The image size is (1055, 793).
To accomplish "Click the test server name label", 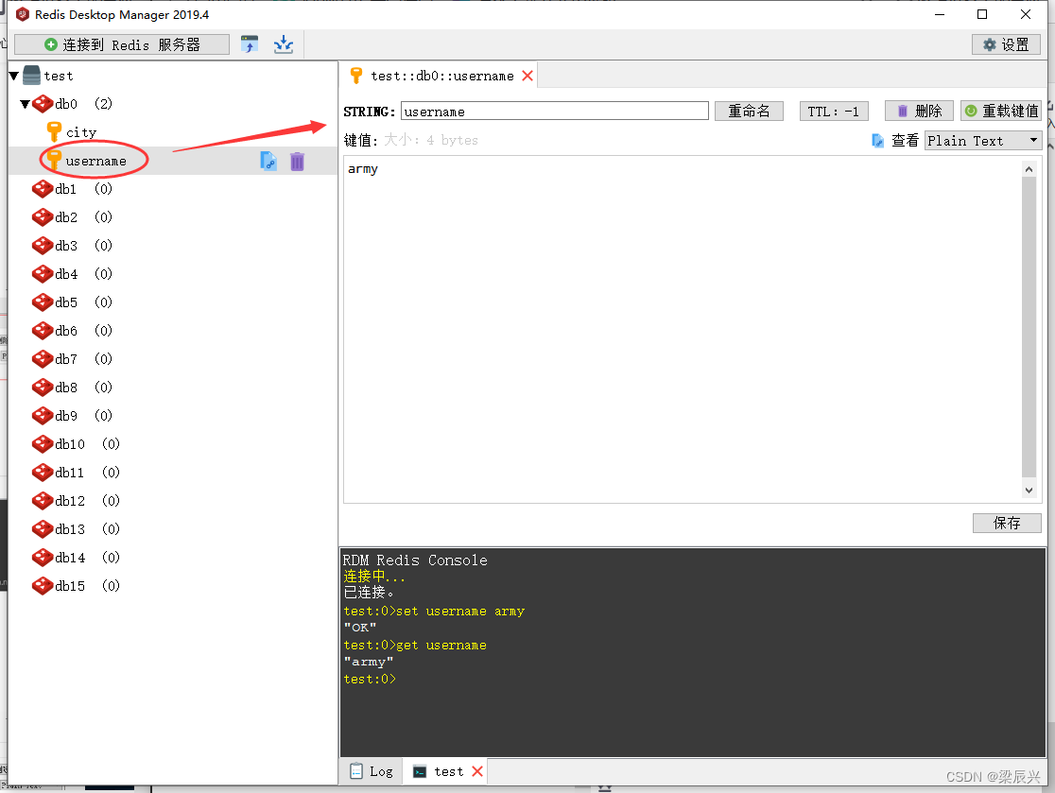I will tap(59, 76).
